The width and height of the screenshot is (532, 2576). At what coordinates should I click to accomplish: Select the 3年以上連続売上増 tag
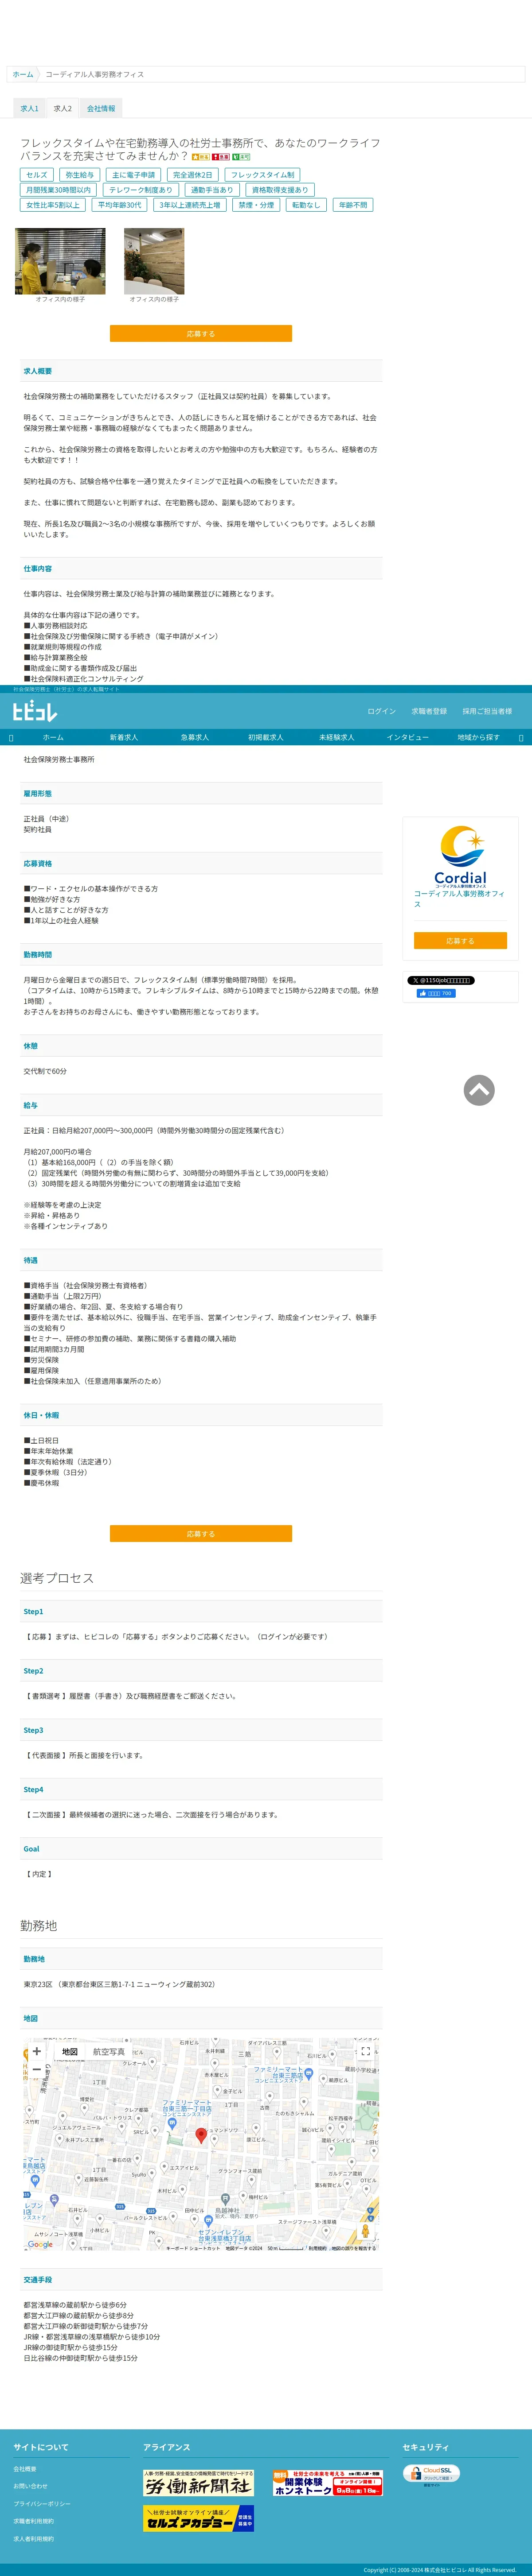(189, 205)
